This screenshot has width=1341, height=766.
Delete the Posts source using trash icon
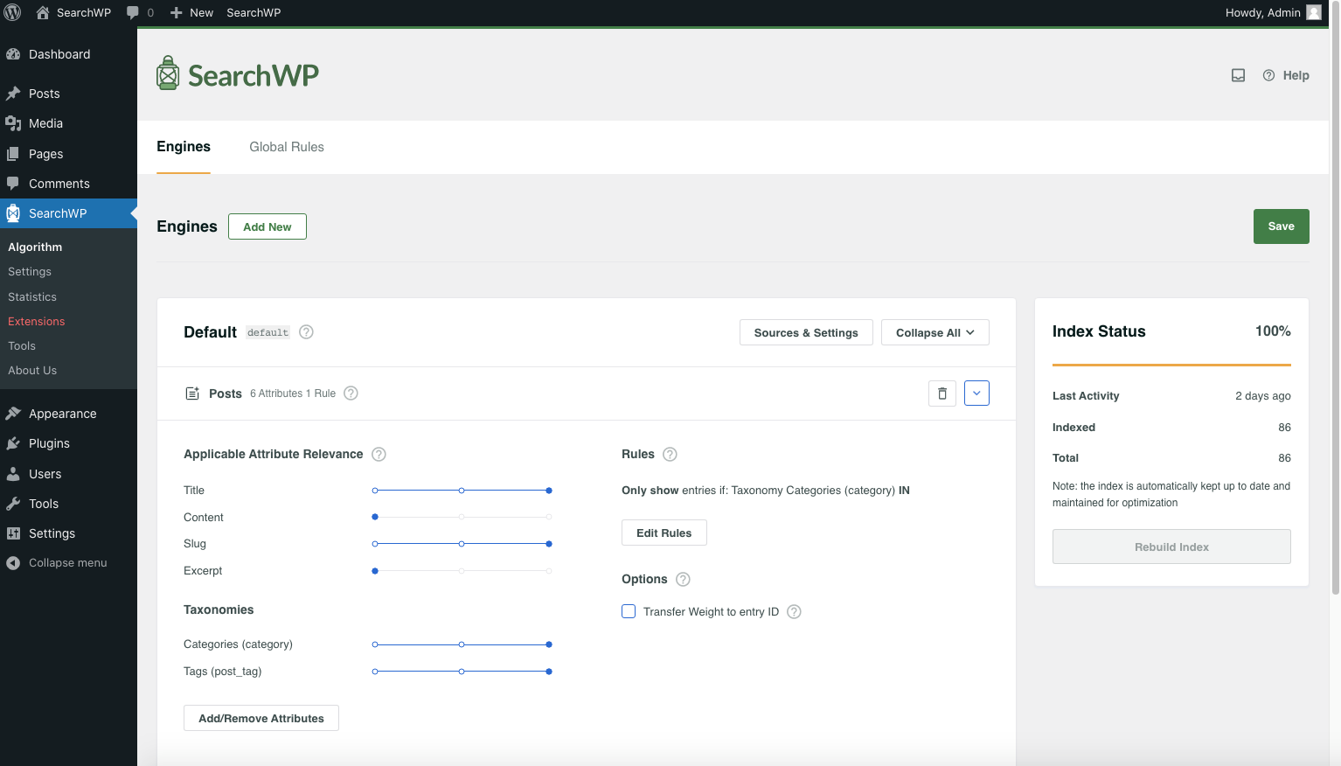tap(941, 393)
